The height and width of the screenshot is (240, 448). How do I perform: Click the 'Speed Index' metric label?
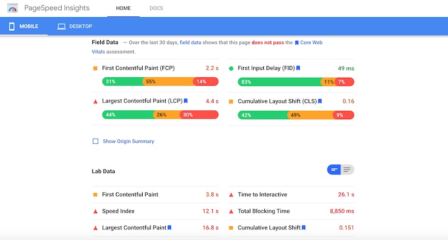(x=118, y=211)
